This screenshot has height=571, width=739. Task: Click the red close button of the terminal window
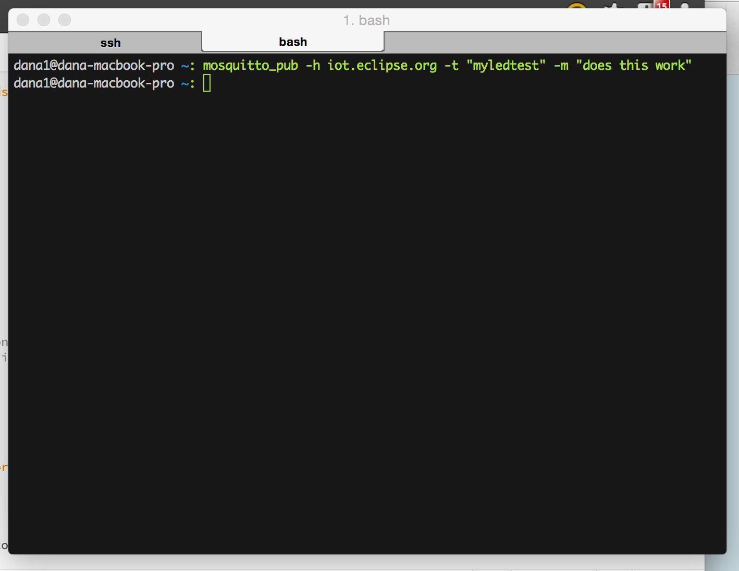point(22,20)
